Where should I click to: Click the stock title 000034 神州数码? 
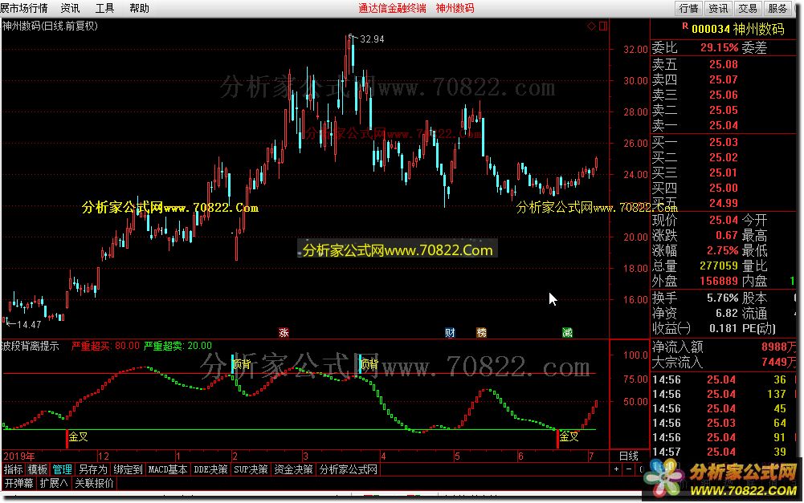[x=738, y=29]
